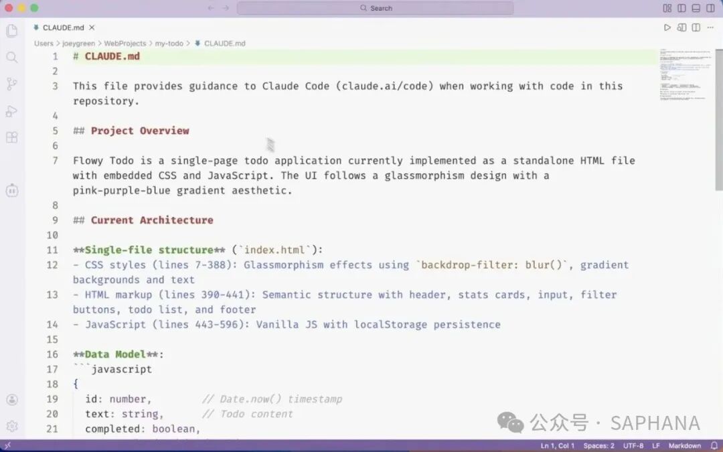Click the '# CLAUDE.md' heading on line 1

pyautogui.click(x=106, y=56)
